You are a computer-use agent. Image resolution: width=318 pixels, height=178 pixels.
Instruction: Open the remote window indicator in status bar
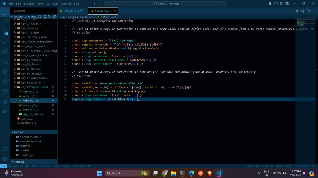pyautogui.click(x=4, y=166)
